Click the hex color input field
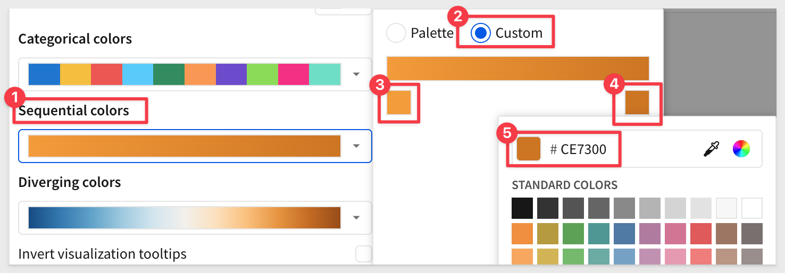785x273 pixels. point(583,149)
